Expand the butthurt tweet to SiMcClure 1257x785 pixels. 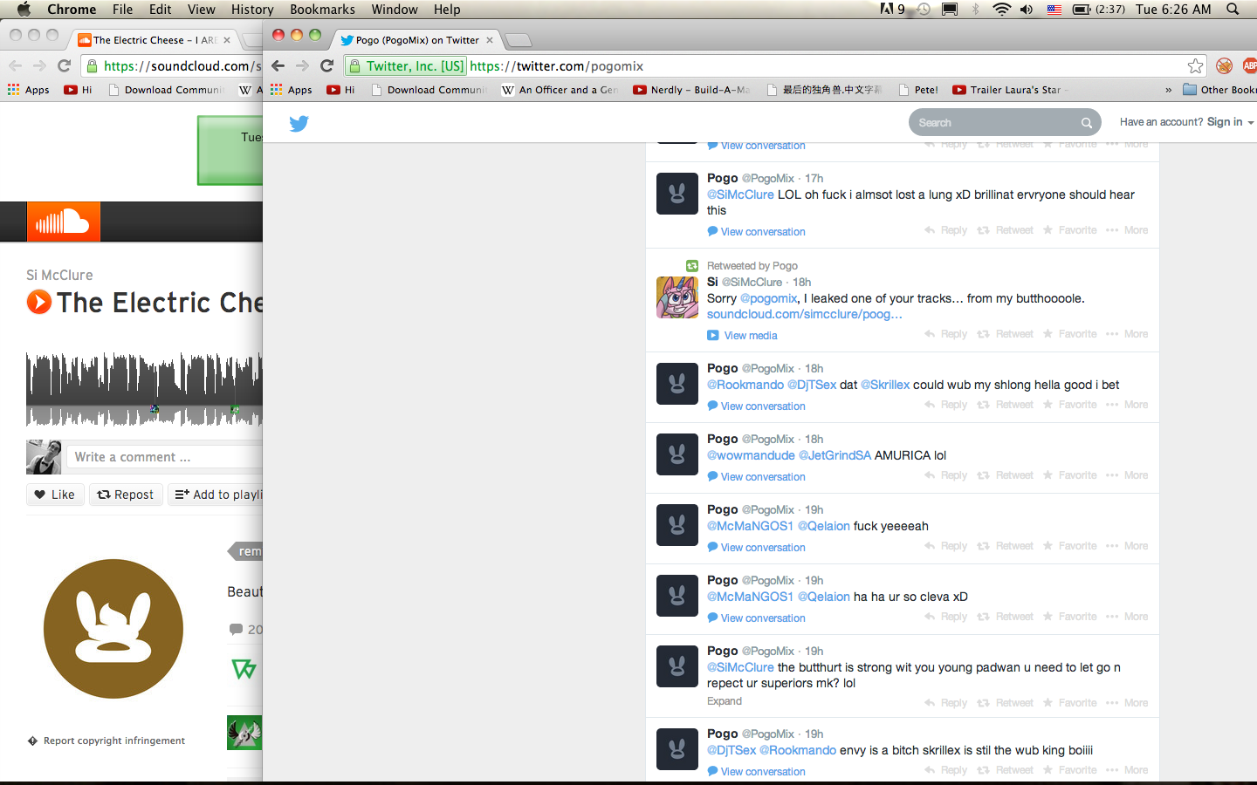[x=724, y=701]
